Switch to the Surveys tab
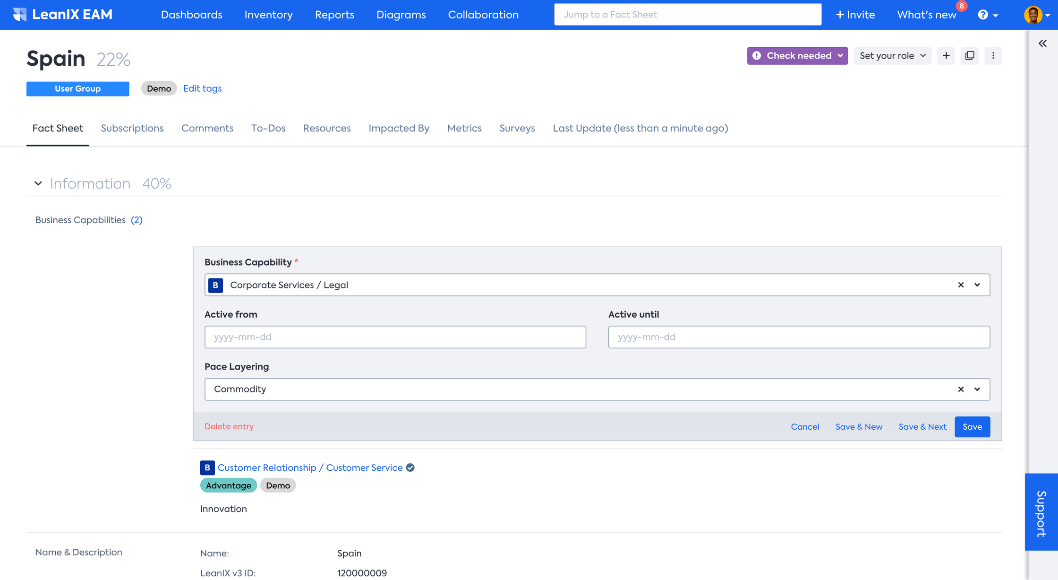The height and width of the screenshot is (580, 1058). pos(517,128)
